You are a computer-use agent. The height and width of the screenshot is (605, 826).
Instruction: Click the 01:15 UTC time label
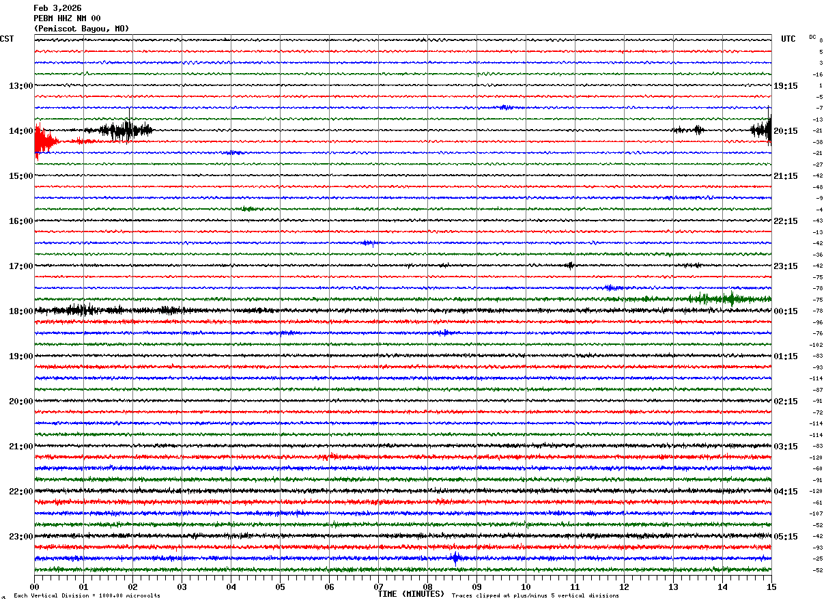(x=786, y=356)
